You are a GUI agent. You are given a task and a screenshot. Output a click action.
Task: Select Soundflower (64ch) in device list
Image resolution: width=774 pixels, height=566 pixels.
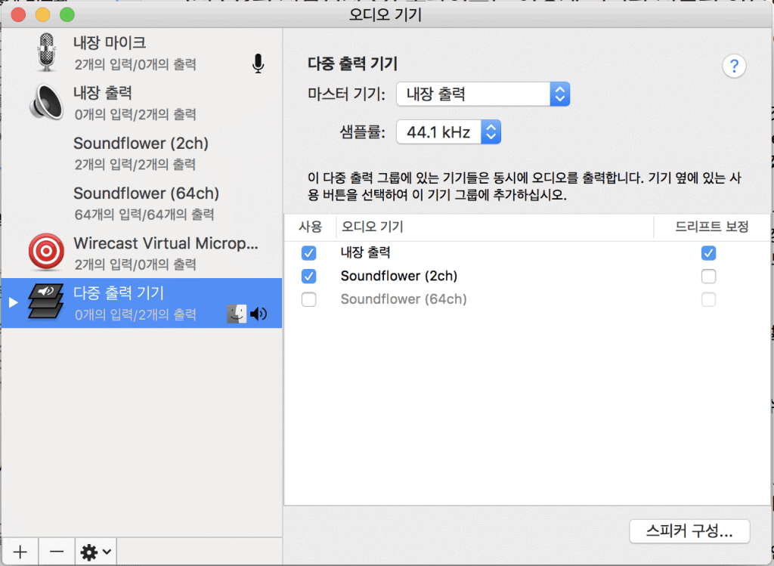[x=145, y=202]
